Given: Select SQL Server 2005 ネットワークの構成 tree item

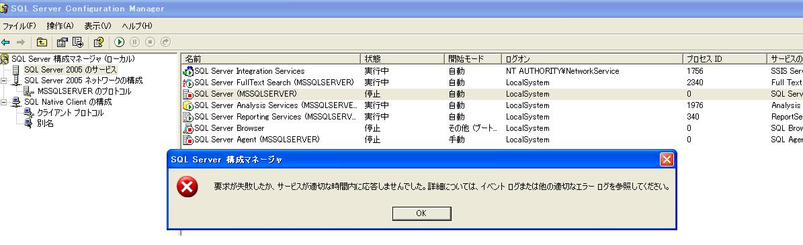Looking at the screenshot, I should (x=83, y=81).
